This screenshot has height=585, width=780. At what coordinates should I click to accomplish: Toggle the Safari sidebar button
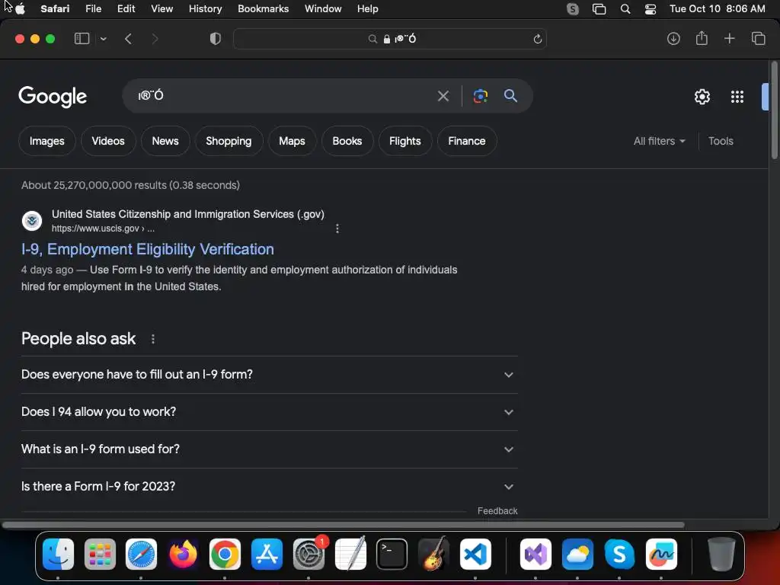pyautogui.click(x=82, y=39)
